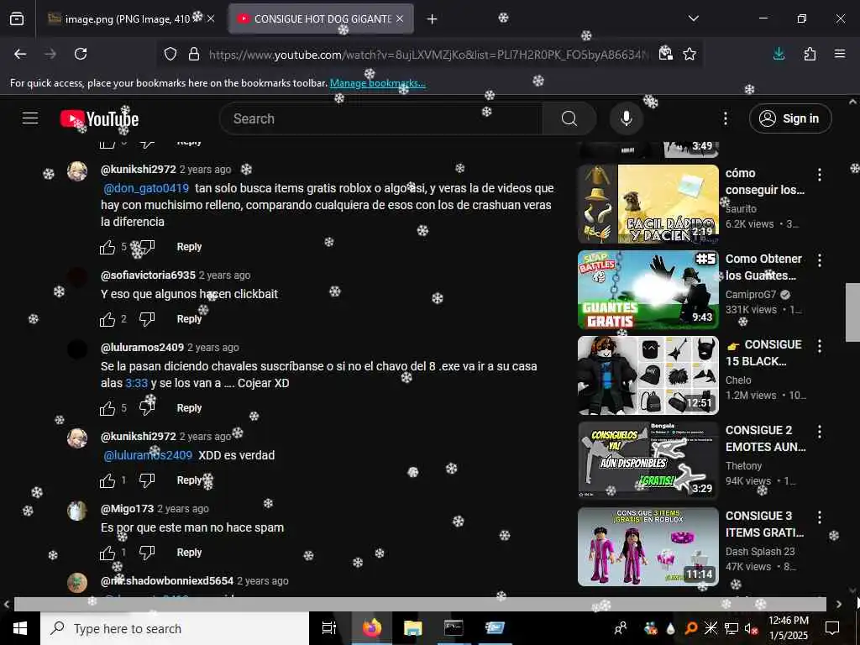Close the image.png tab
Image resolution: width=860 pixels, height=645 pixels.
pos(211,18)
